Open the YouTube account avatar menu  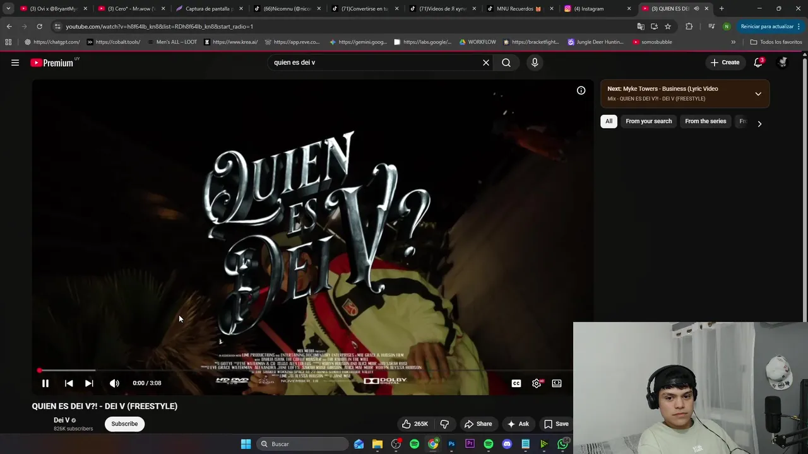[783, 62]
